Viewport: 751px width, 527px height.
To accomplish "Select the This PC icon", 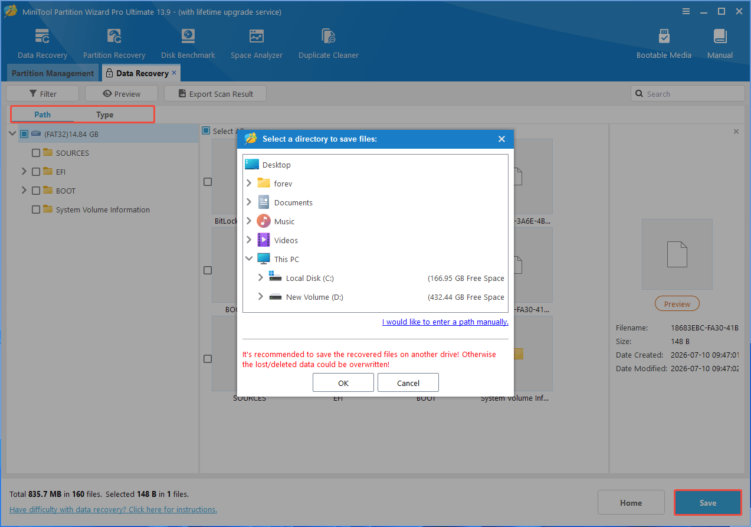I will point(264,259).
